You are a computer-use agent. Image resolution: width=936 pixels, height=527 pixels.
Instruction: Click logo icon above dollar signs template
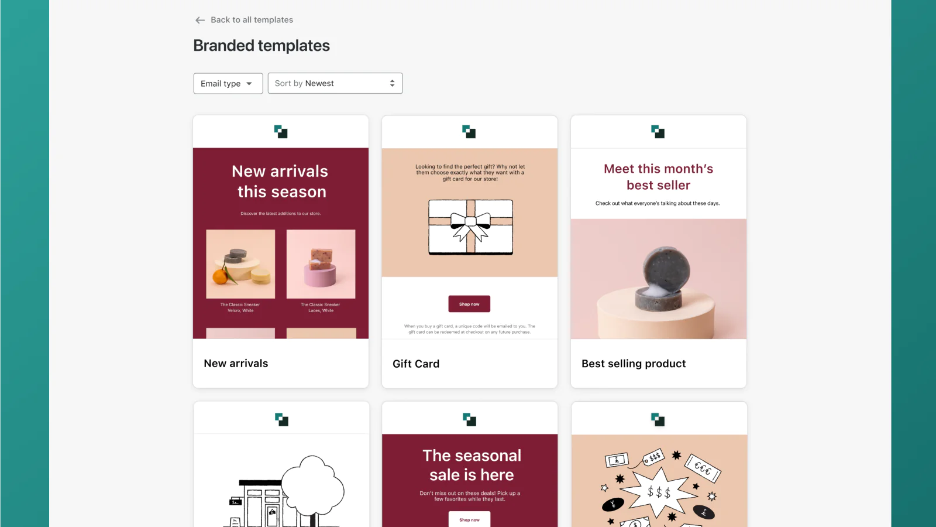pyautogui.click(x=658, y=419)
